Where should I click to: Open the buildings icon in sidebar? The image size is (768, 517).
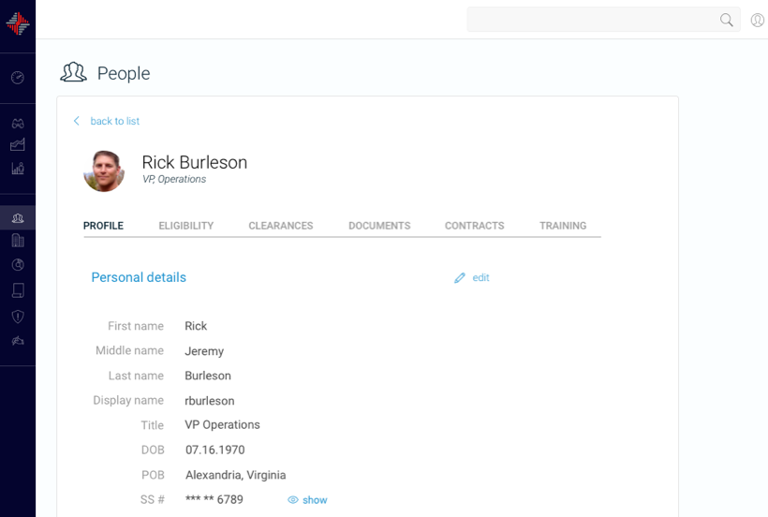(x=18, y=241)
